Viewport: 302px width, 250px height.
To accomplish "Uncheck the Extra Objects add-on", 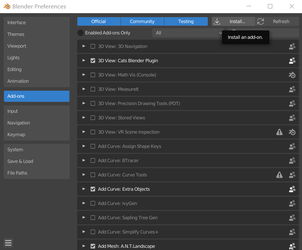I will 93,189.
